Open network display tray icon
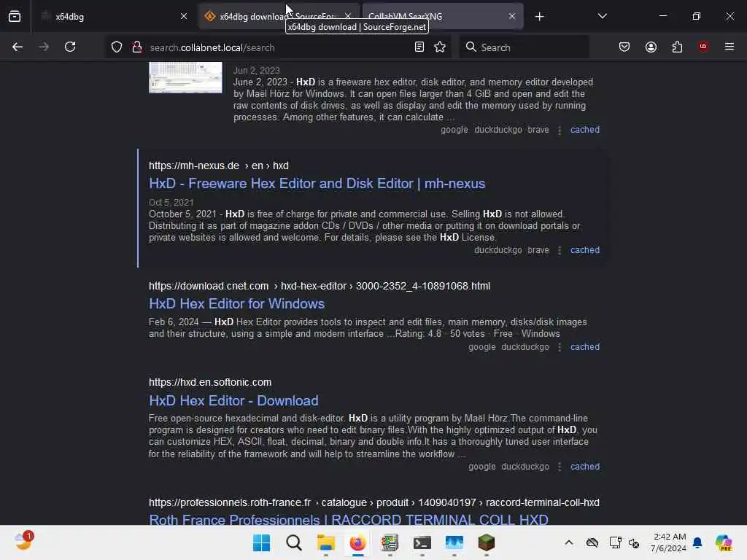Image resolution: width=747 pixels, height=560 pixels. point(615,542)
